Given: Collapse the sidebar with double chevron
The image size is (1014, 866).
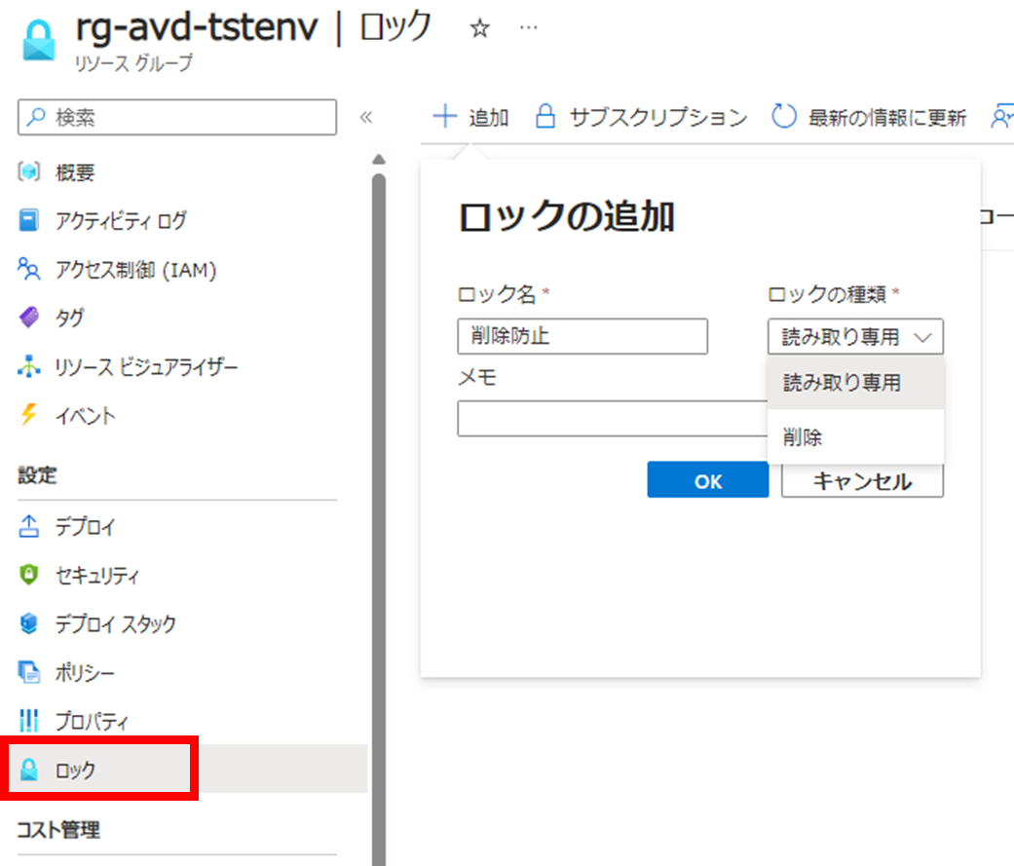Looking at the screenshot, I should (366, 118).
